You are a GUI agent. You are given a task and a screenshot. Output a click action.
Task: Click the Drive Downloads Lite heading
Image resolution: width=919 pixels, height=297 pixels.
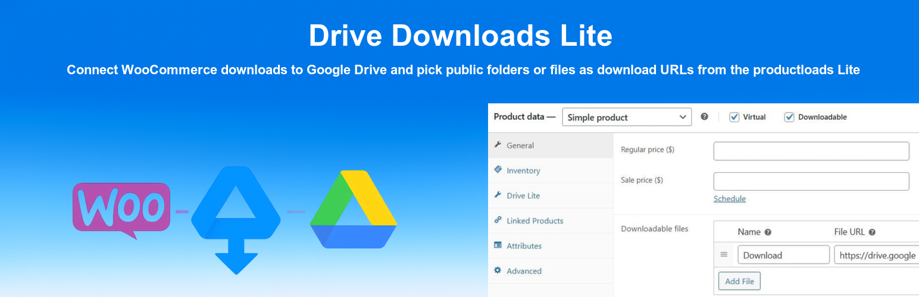pyautogui.click(x=460, y=36)
